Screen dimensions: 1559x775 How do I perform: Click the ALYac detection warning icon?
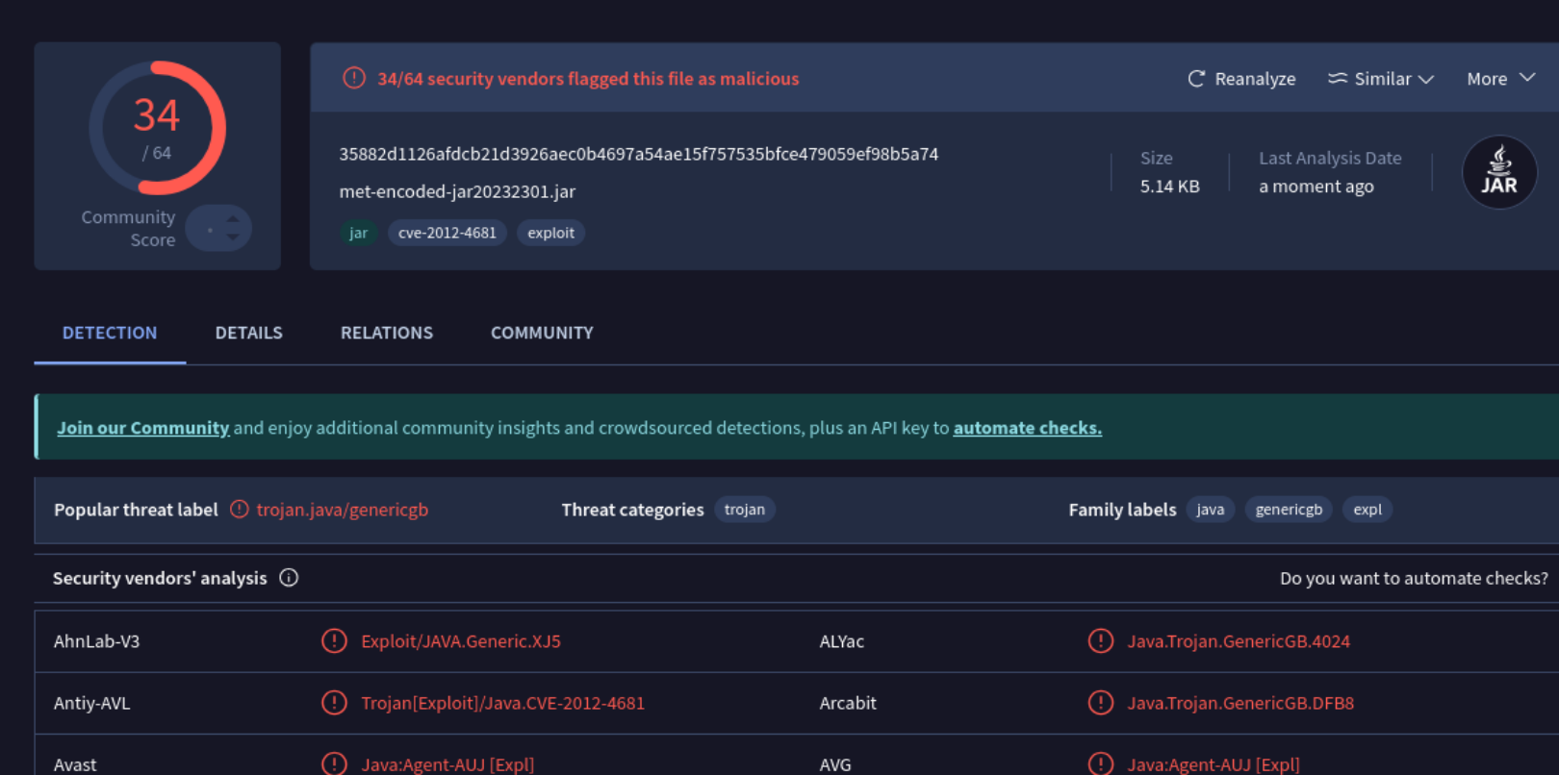click(1100, 641)
